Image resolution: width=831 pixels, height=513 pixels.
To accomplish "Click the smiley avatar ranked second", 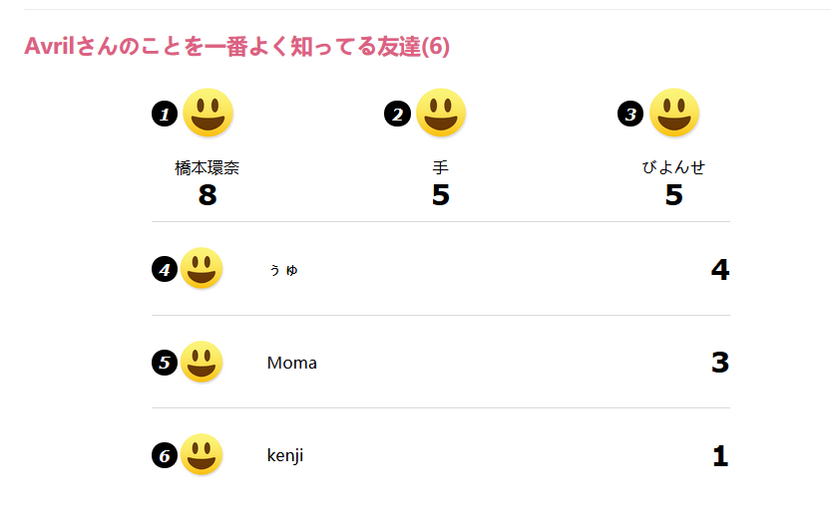I will [x=441, y=113].
